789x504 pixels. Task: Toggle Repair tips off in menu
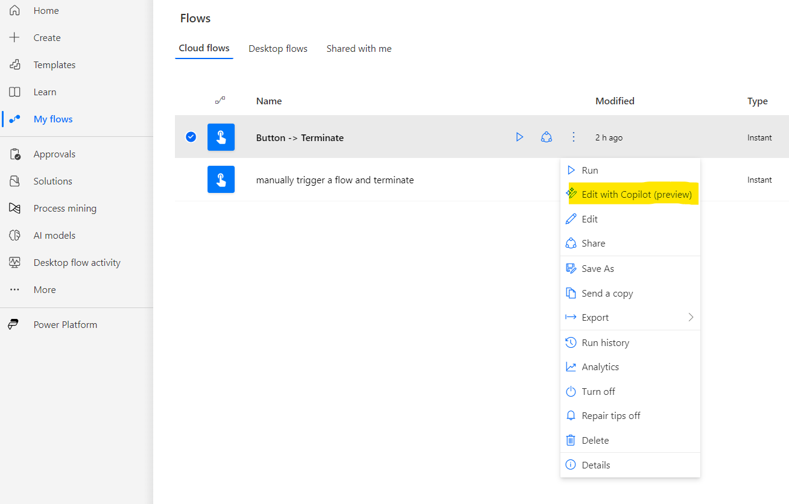point(610,416)
